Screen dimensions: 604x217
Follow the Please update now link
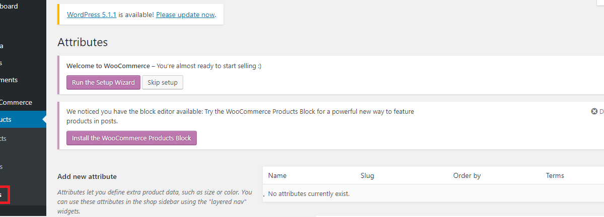coord(185,15)
